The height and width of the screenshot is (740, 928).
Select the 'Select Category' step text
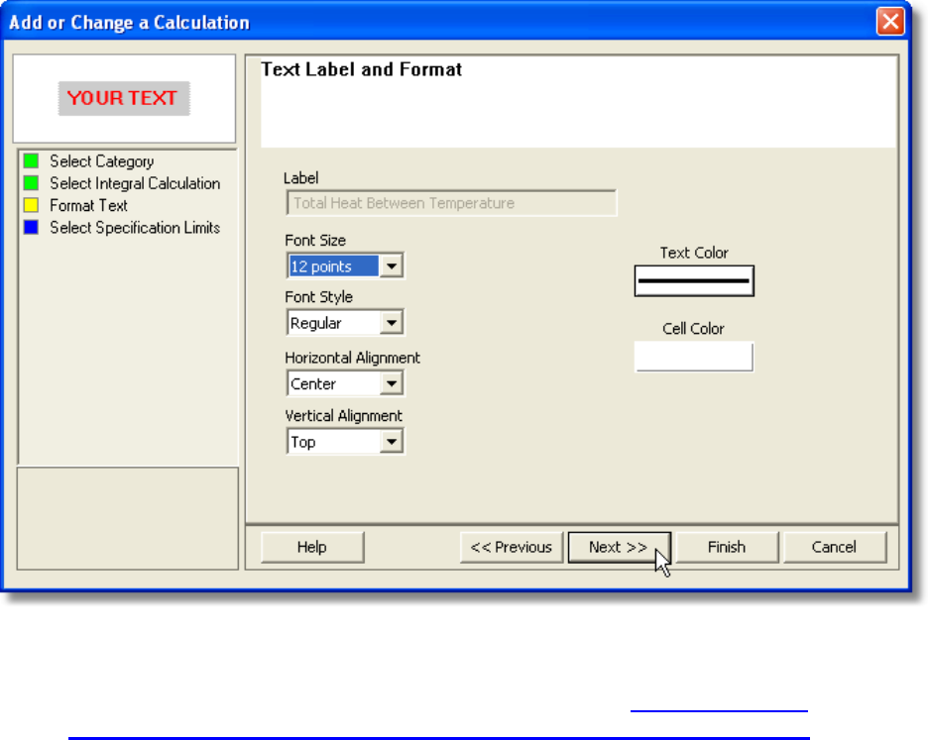pos(102,161)
